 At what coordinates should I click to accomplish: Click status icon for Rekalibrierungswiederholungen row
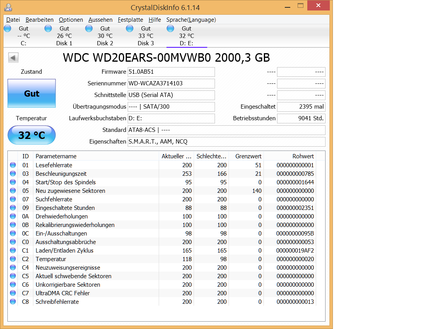point(13,225)
